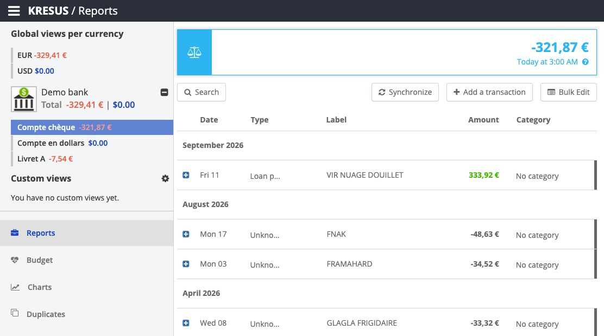Viewport: 604px width, 336px height.
Task: Open the Duplicates section
Action: click(87, 314)
